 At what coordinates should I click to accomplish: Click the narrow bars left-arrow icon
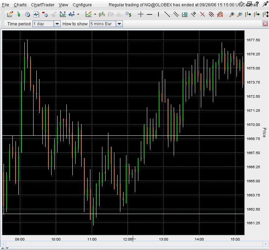(x=257, y=14)
